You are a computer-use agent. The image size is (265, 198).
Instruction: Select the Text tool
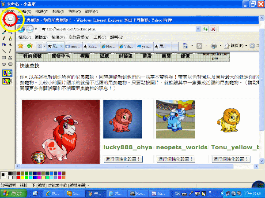point(10,45)
